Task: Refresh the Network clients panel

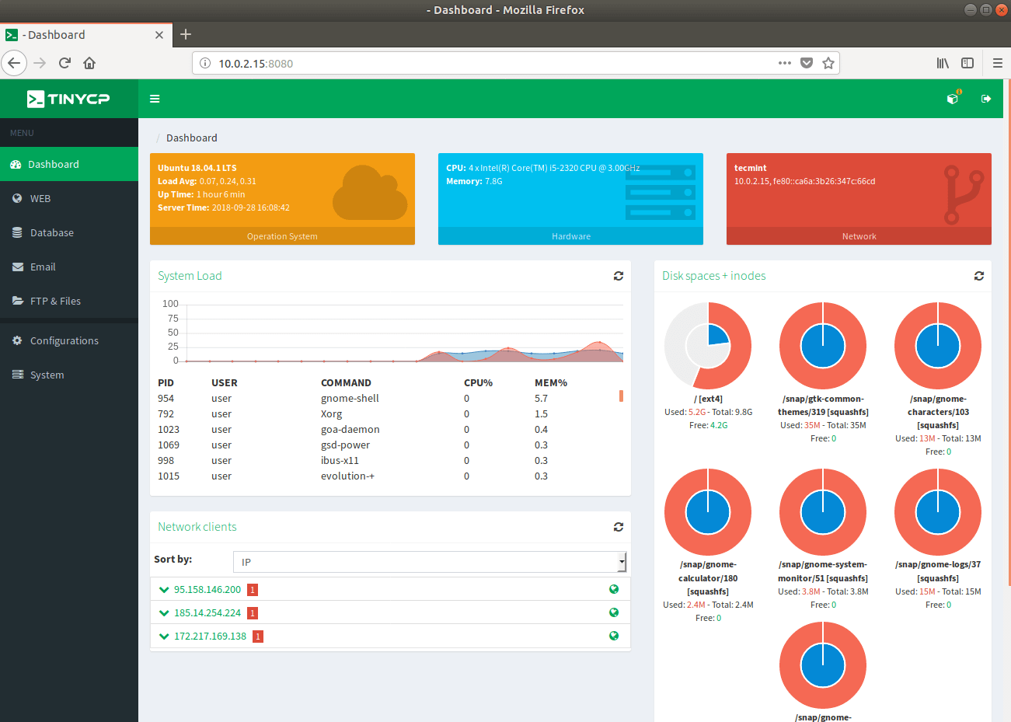Action: (x=619, y=527)
